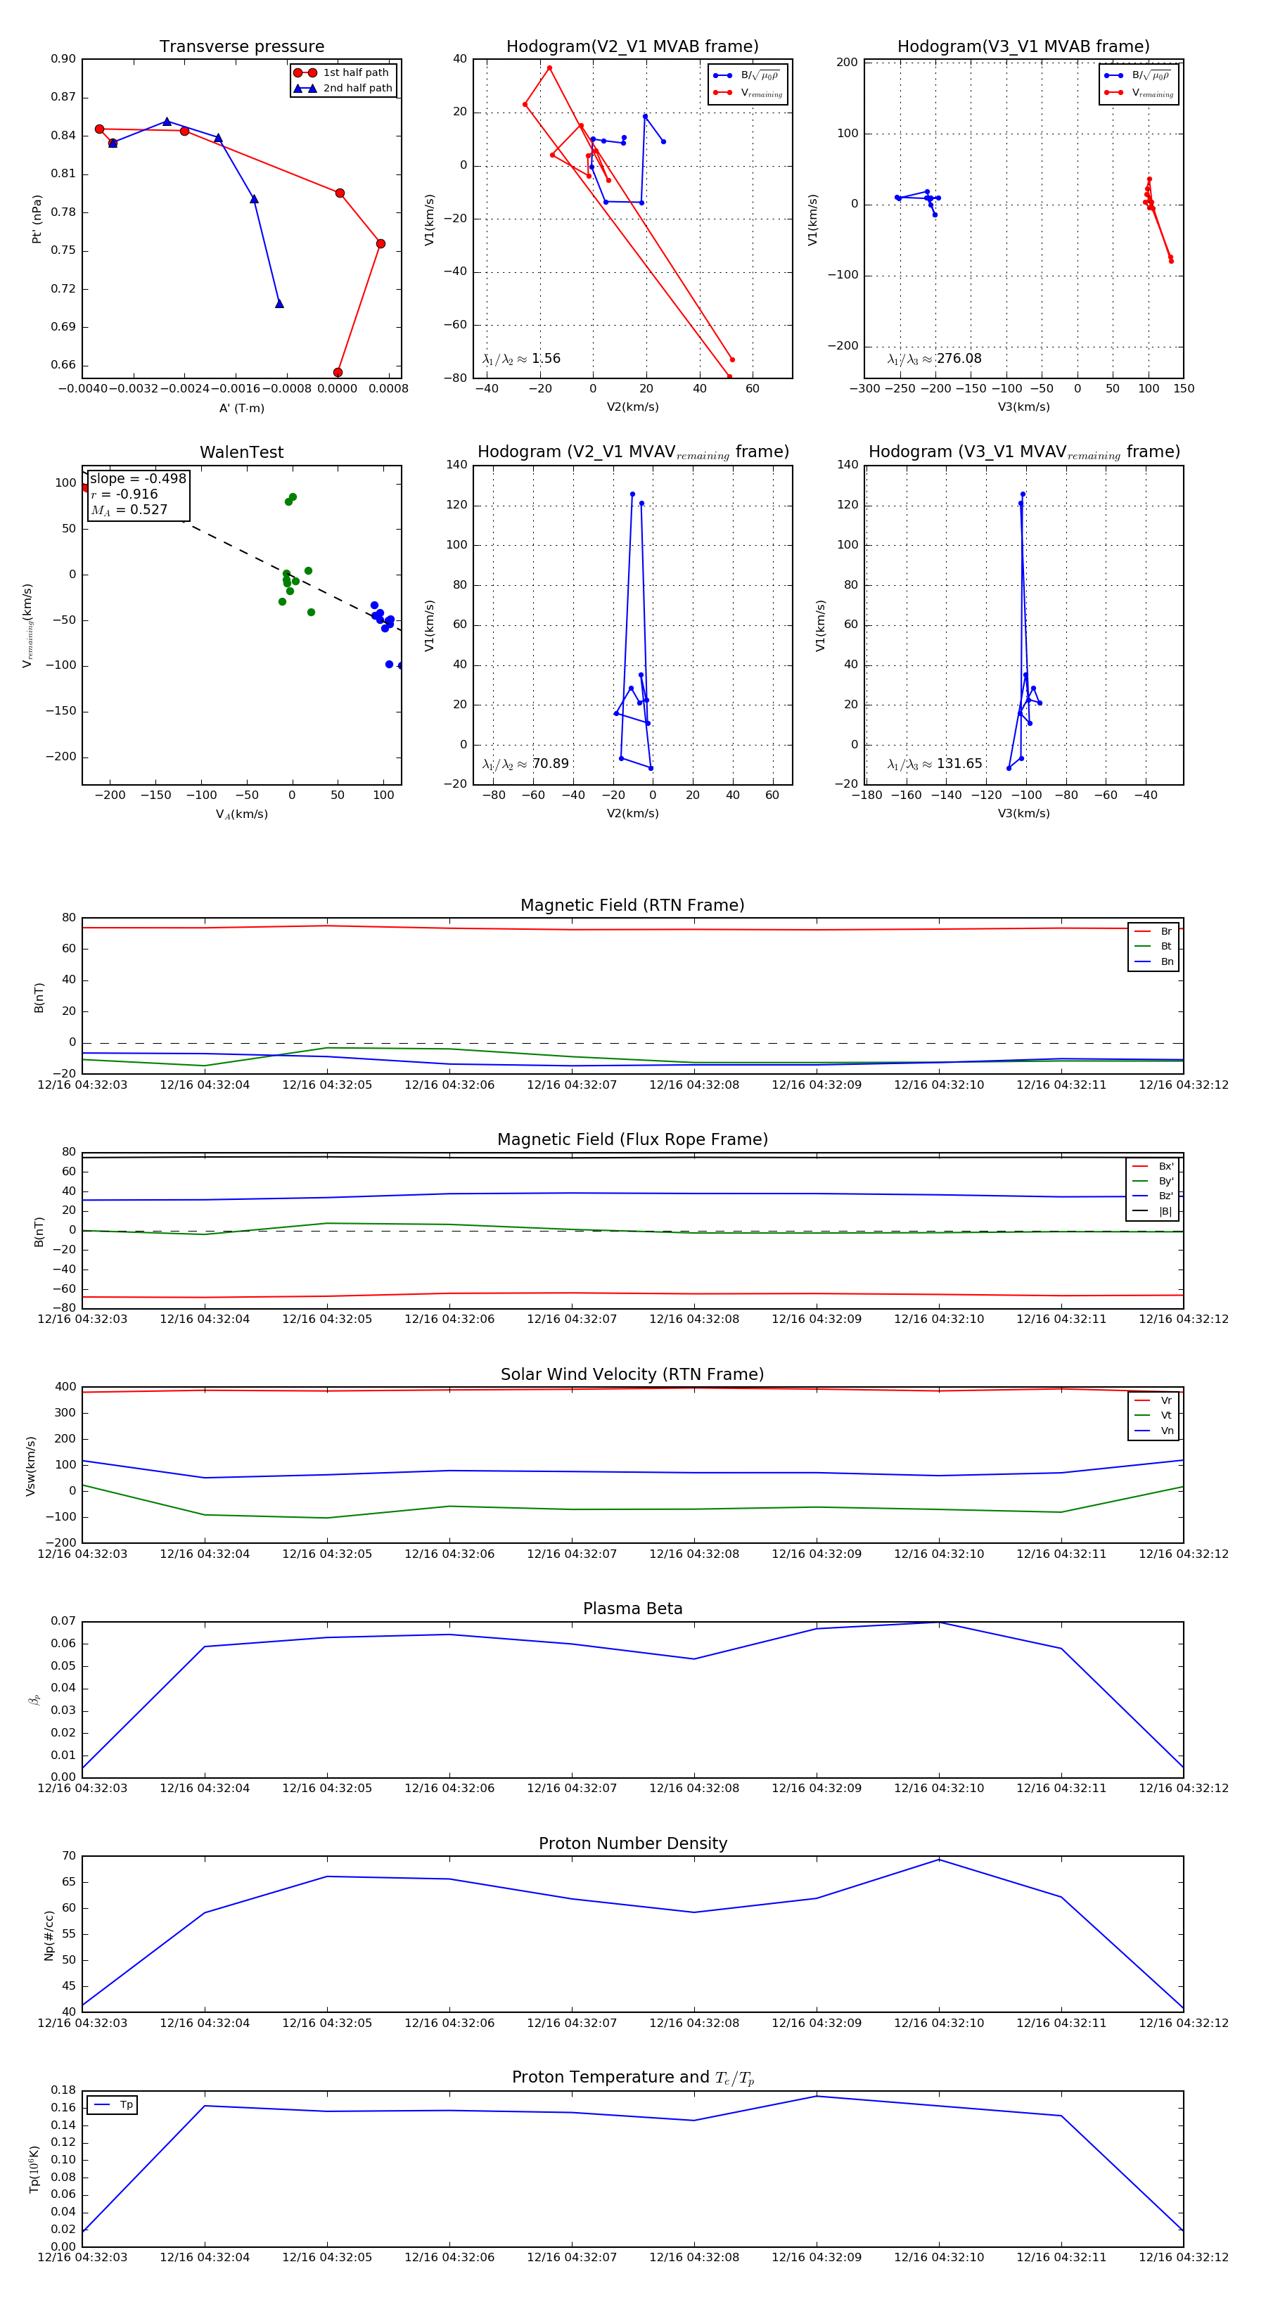Click the "Vsw(km/s)" y-axis label
1266x2321 pixels.
click(x=31, y=1466)
